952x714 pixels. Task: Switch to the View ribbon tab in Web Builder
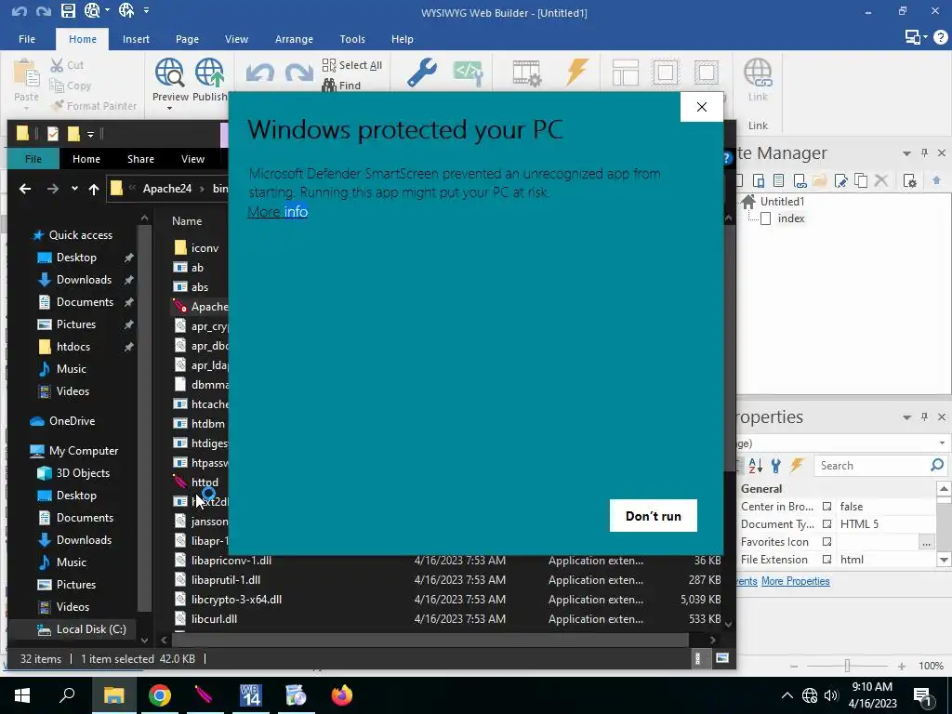pyautogui.click(x=236, y=39)
